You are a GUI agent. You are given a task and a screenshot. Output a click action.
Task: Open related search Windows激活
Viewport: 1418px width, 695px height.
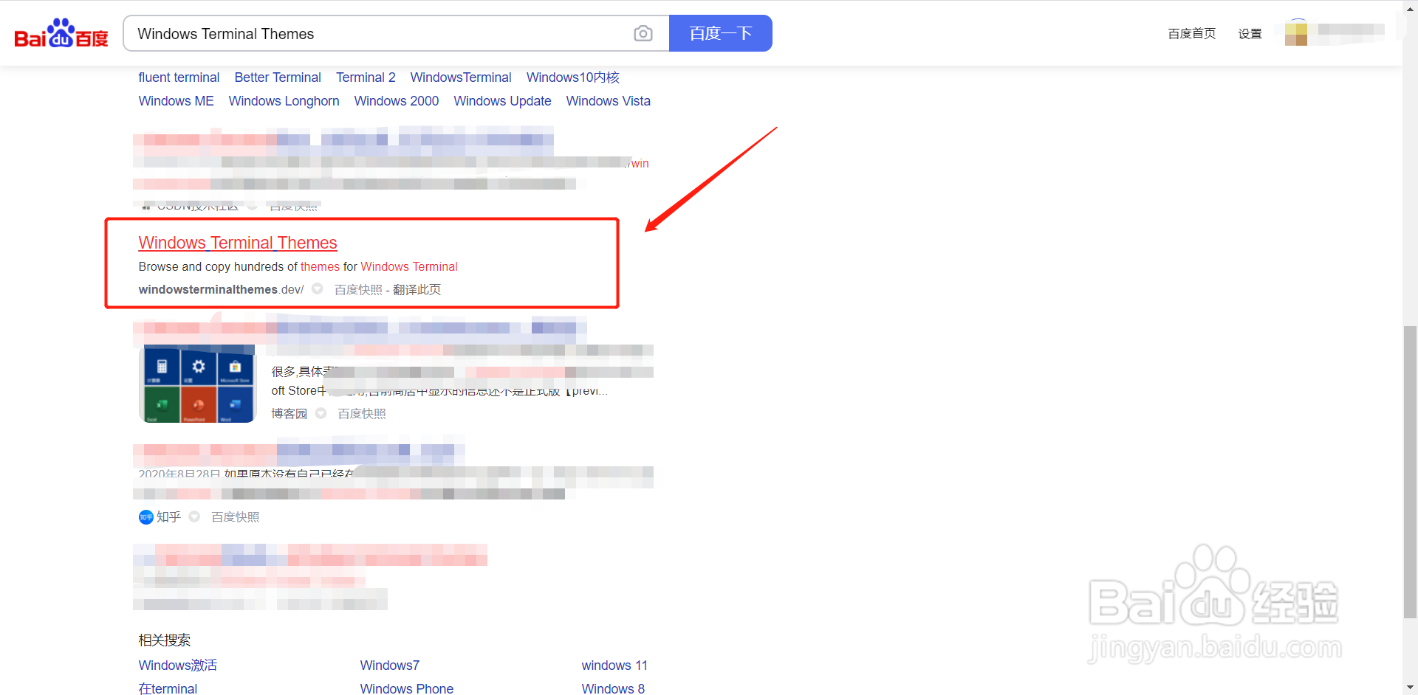pos(178,665)
